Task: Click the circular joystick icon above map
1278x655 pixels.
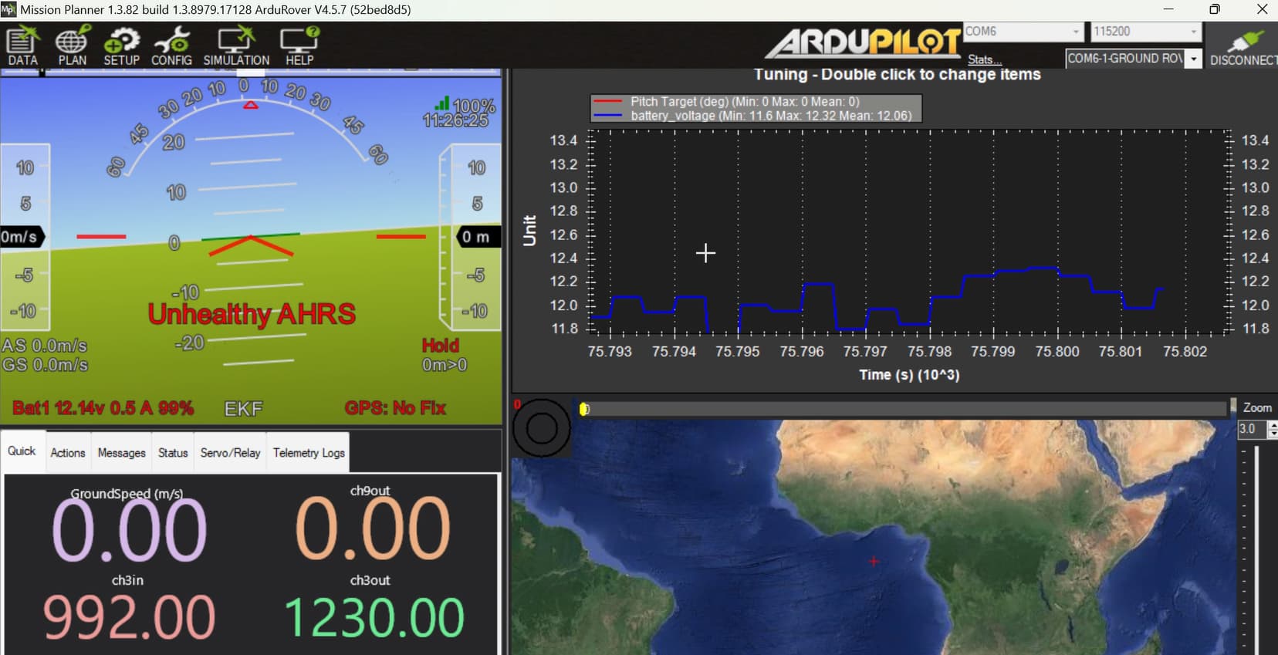Action: click(541, 427)
